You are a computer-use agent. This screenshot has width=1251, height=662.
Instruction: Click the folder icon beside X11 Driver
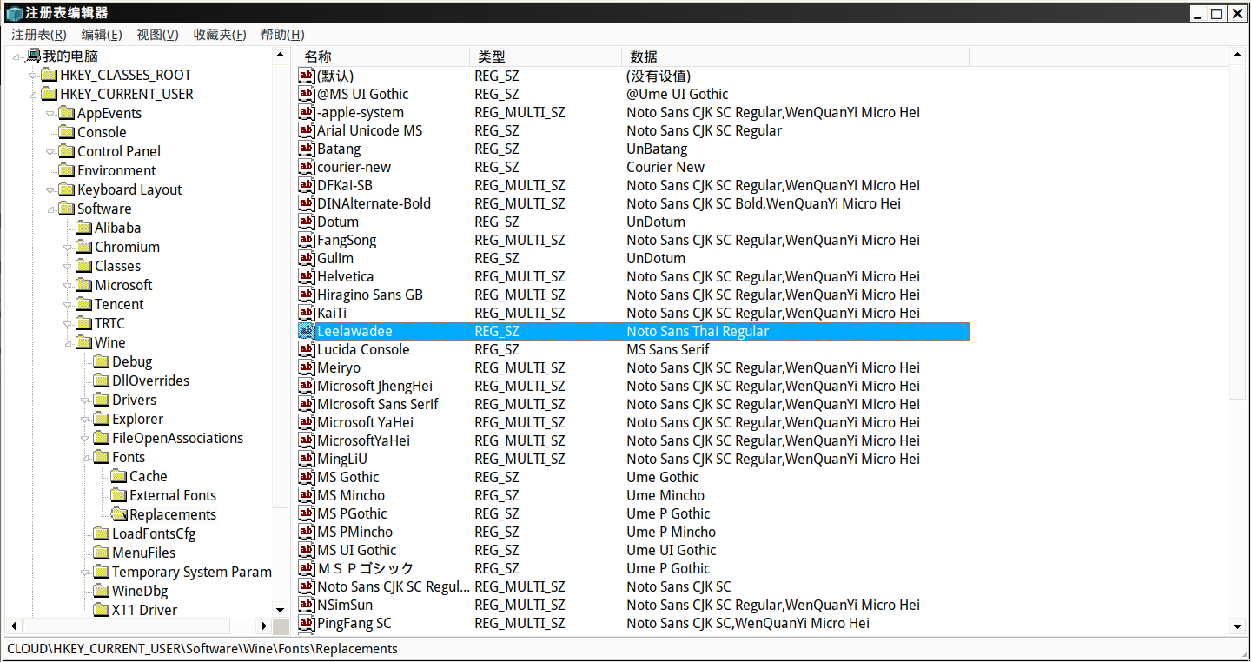pos(101,610)
